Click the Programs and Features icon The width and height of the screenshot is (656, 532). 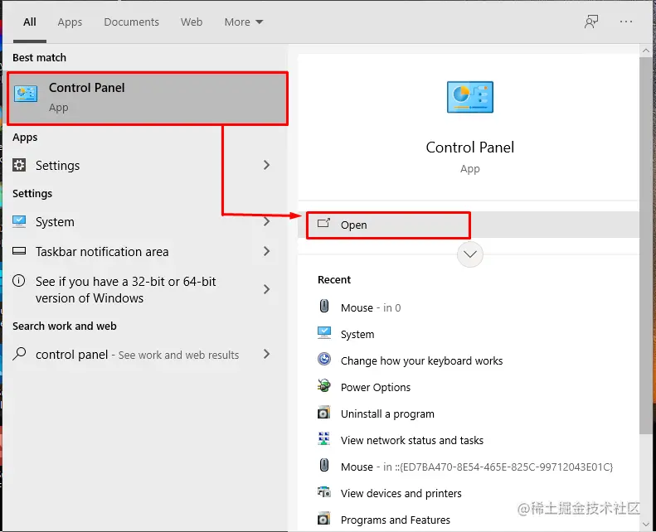click(323, 519)
